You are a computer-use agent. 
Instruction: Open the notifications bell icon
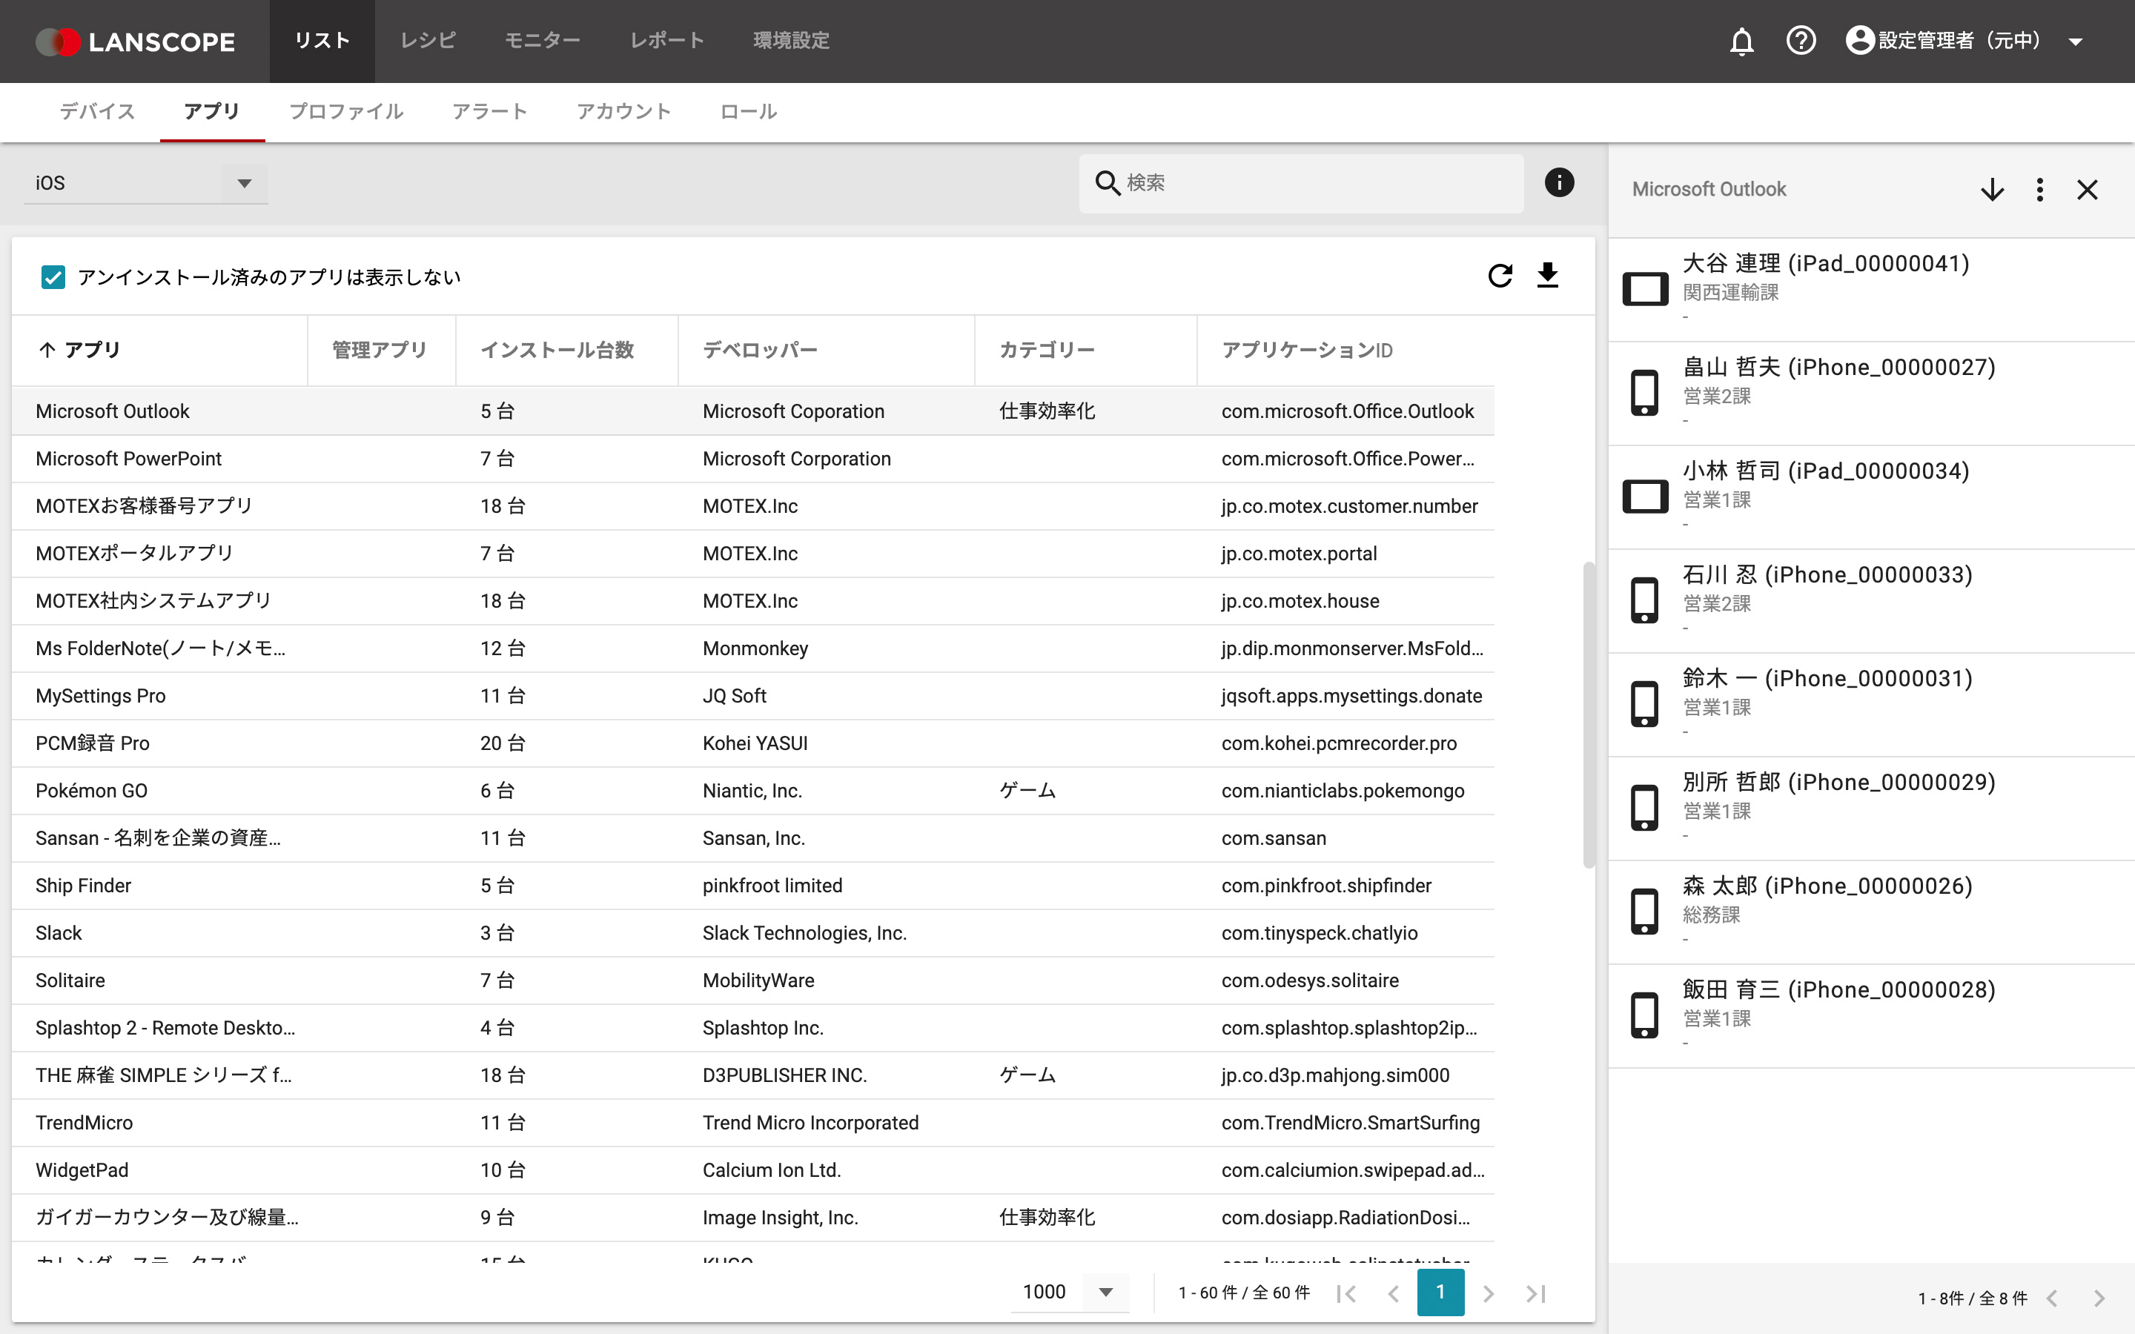pos(1741,41)
